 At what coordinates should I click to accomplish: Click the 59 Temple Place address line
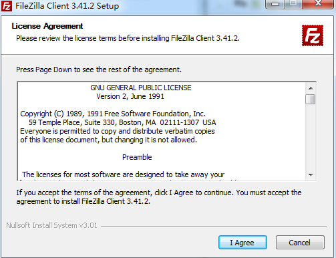122,122
